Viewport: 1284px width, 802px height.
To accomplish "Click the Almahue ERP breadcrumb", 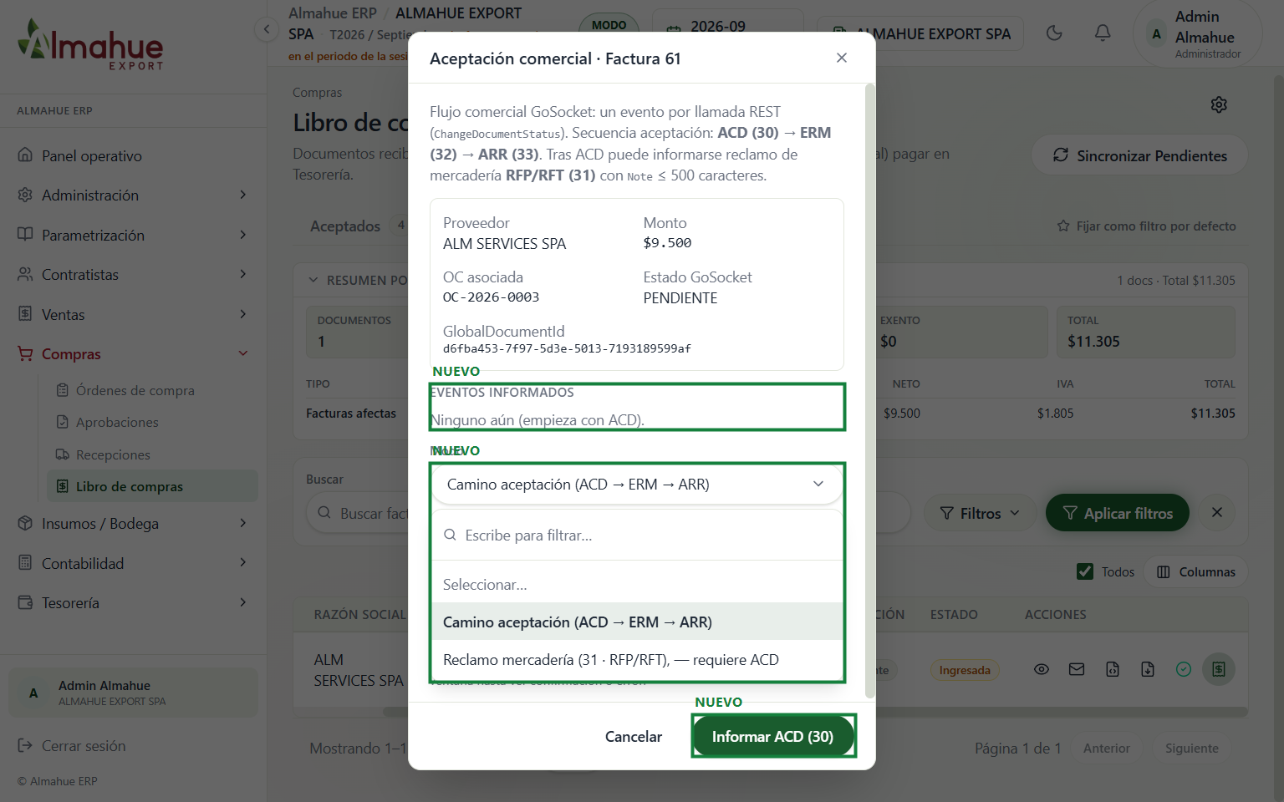I will pyautogui.click(x=333, y=13).
